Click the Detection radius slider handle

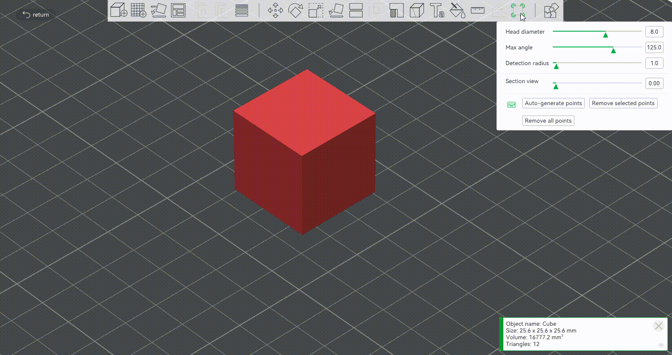coord(556,66)
